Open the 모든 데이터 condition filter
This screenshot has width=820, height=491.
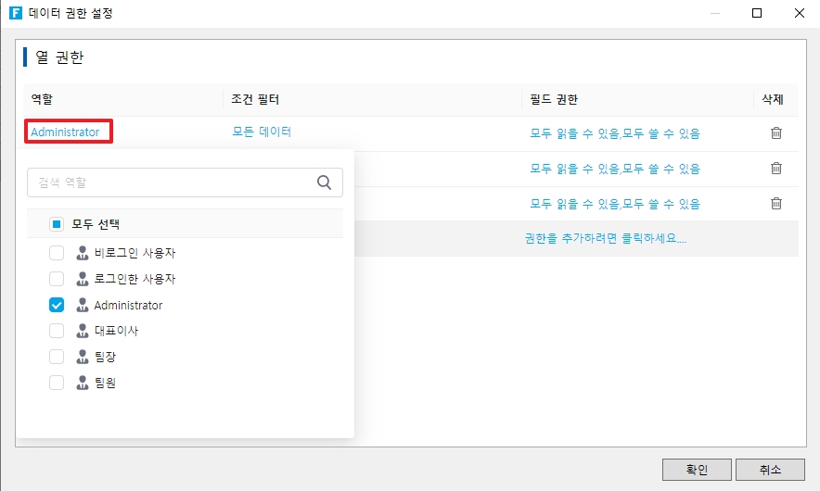[x=262, y=132]
